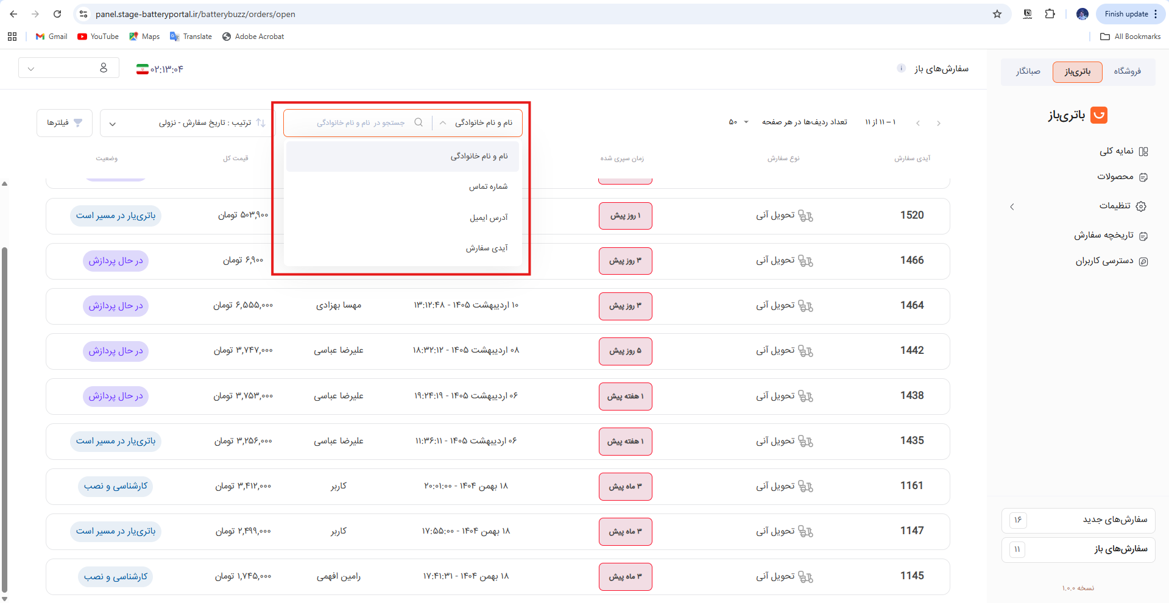
Task: Click the در حال پردازش status of order 1466
Action: click(x=116, y=261)
